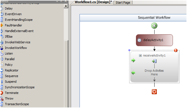This screenshot has width=187, height=108.
Task: Click the red Terminate icon
Action: (x=2, y=93)
